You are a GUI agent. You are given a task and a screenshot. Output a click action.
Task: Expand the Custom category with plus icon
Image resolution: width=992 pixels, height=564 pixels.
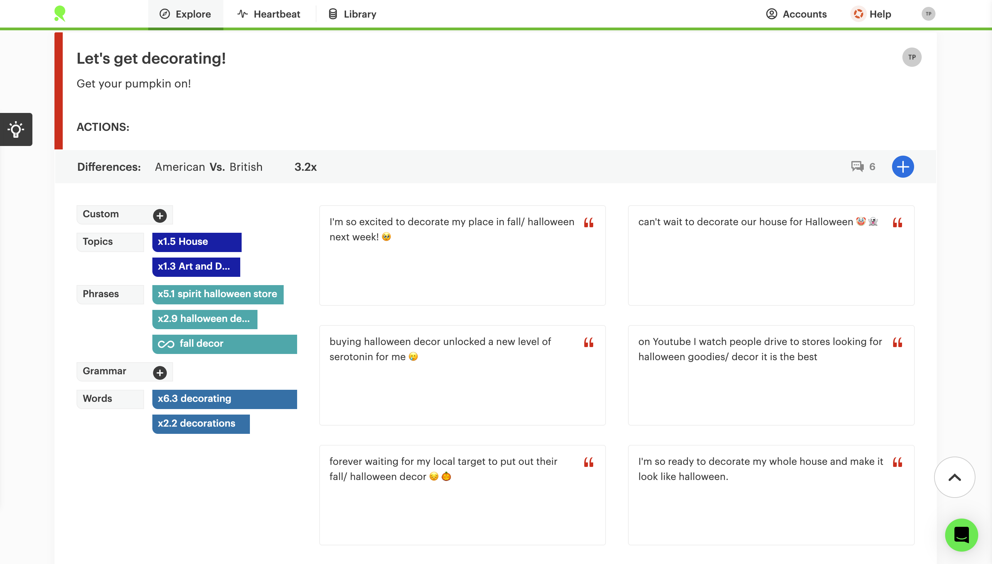pos(160,216)
